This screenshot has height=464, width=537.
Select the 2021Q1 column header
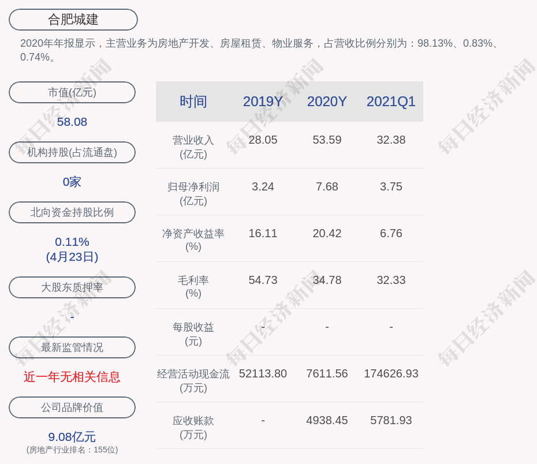coord(391,102)
